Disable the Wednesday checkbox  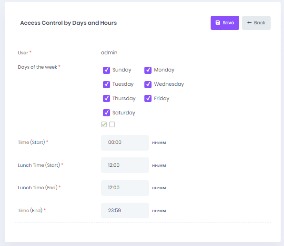pos(148,84)
